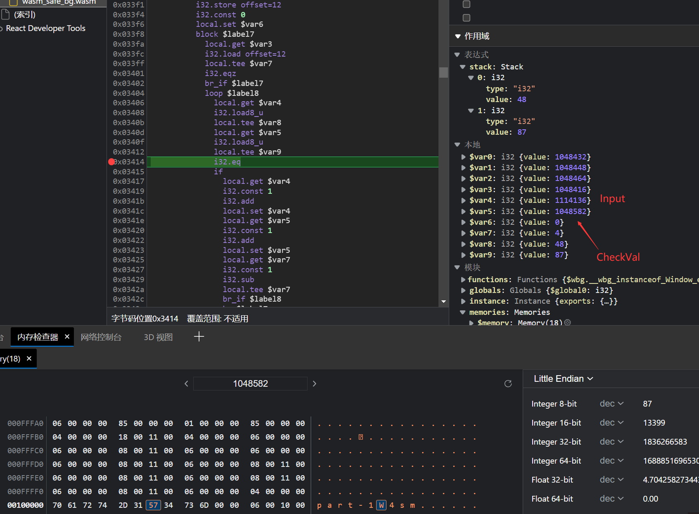The width and height of the screenshot is (699, 514).
Task: Click line address 0x03404 in gutter
Action: (128, 93)
